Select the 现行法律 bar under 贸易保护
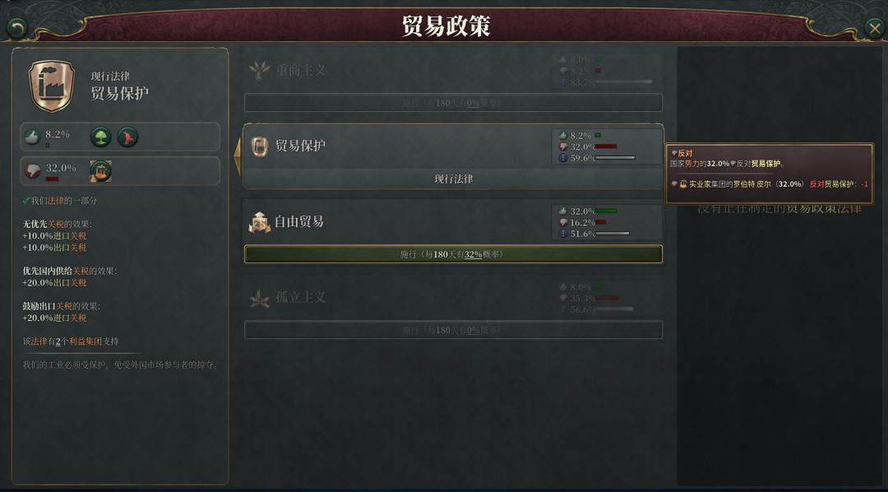 (453, 179)
